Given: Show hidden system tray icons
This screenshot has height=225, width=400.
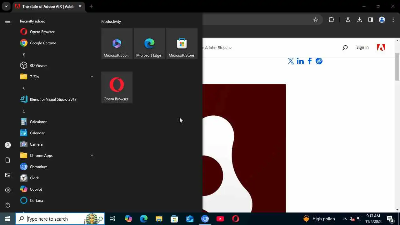Looking at the screenshot, I should click(345, 219).
